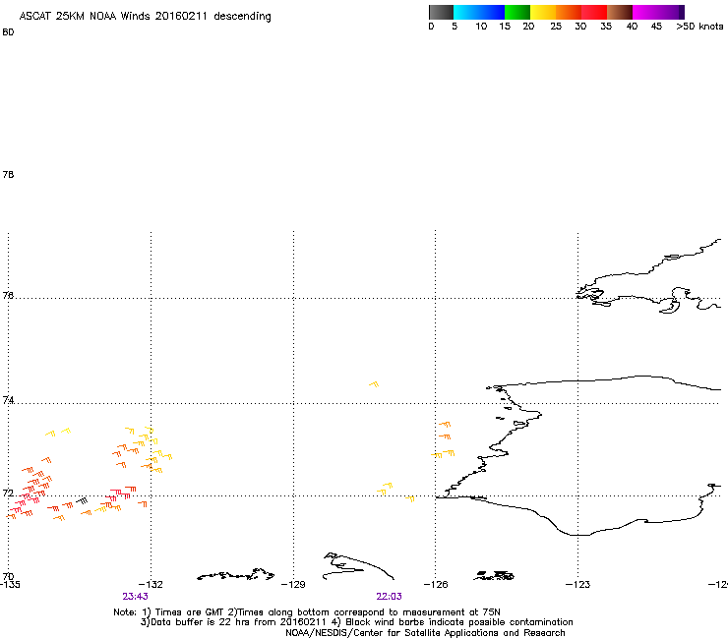Click the longitude label -129
This screenshot has height=639, width=728.
tap(293, 584)
